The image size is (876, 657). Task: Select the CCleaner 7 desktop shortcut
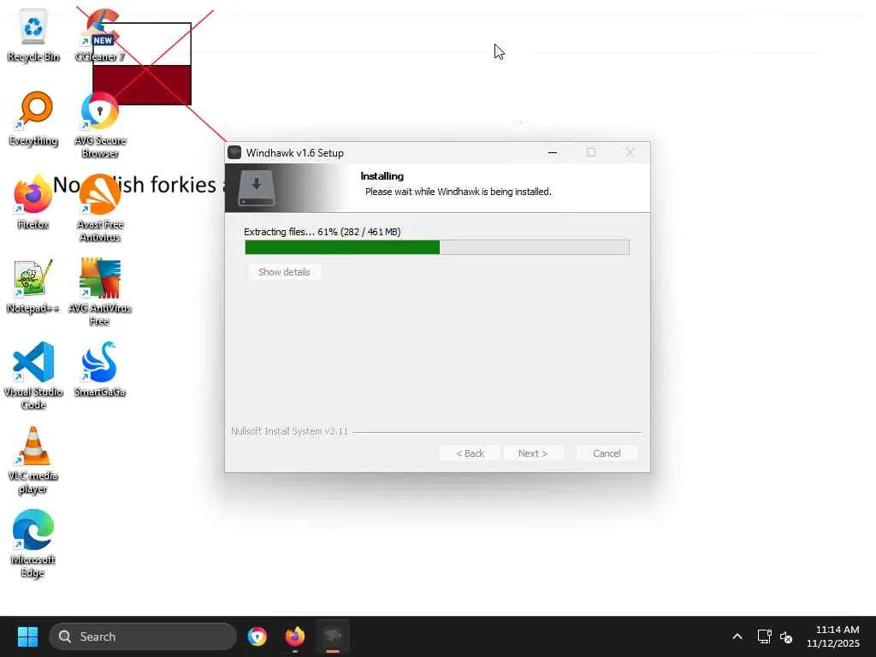click(x=100, y=36)
